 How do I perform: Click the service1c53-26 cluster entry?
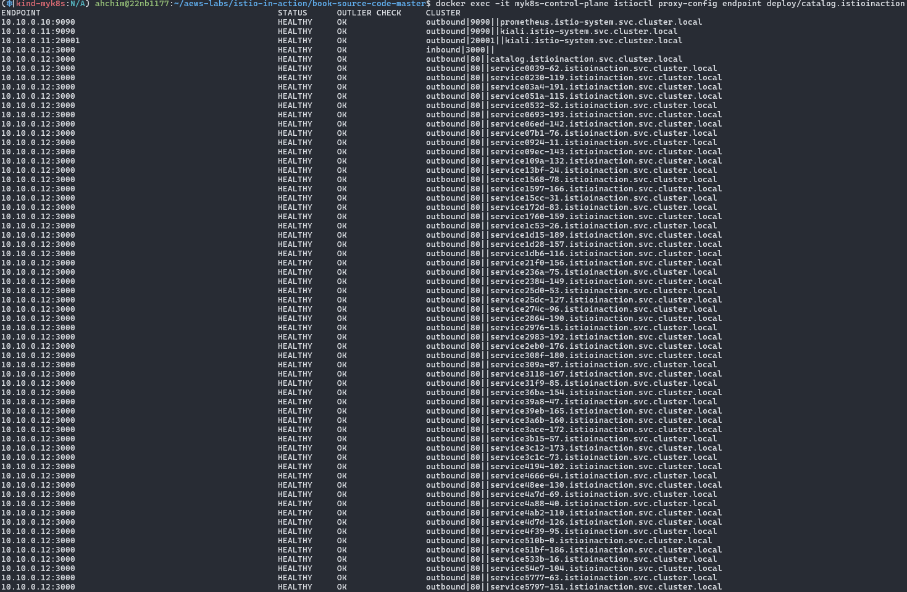(571, 226)
